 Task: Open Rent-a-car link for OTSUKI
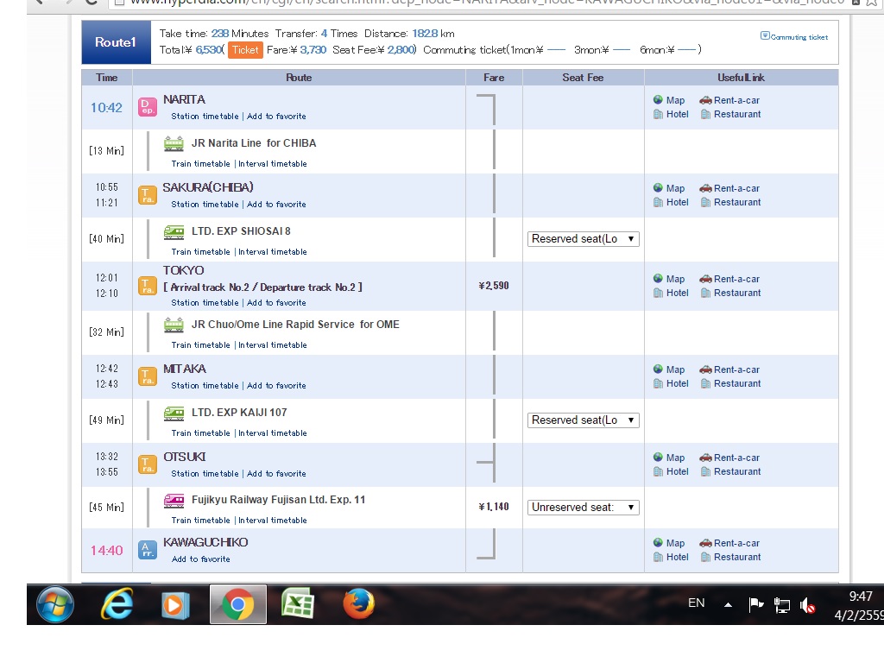click(x=729, y=458)
